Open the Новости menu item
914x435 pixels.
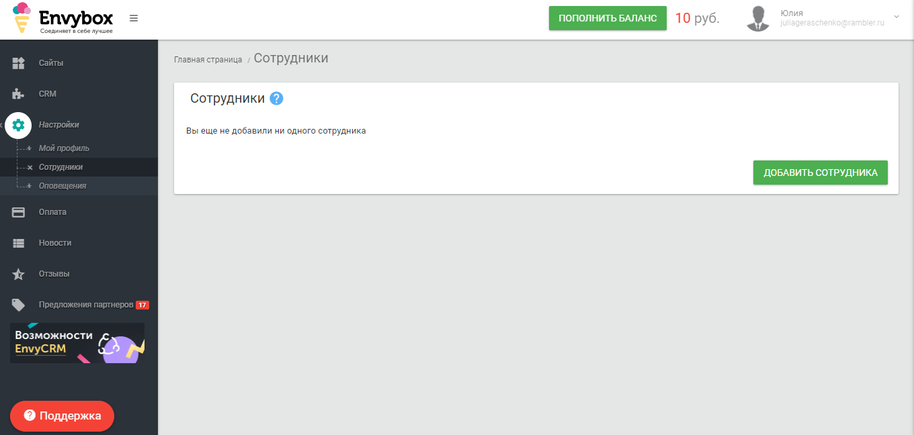pos(55,243)
